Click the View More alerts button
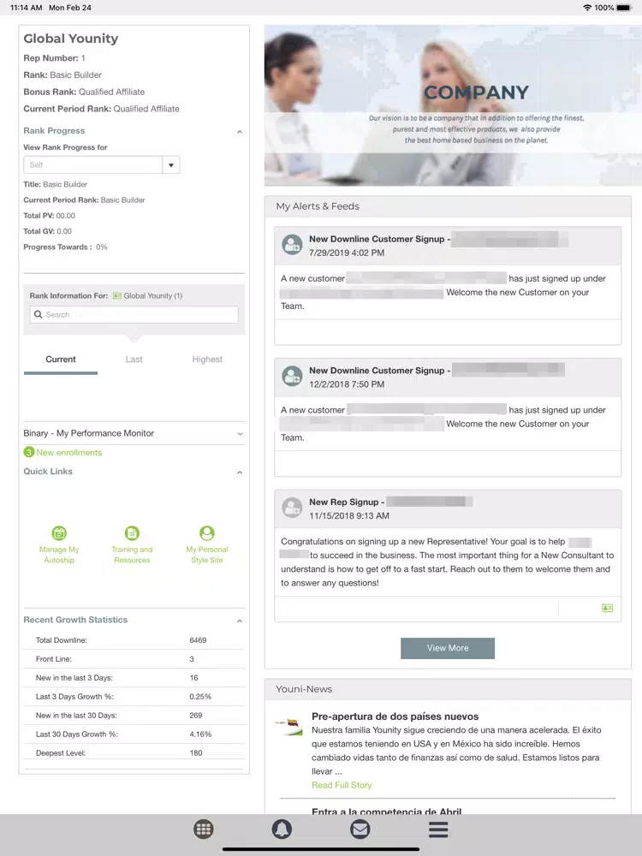Image resolution: width=642 pixels, height=856 pixels. coord(448,648)
